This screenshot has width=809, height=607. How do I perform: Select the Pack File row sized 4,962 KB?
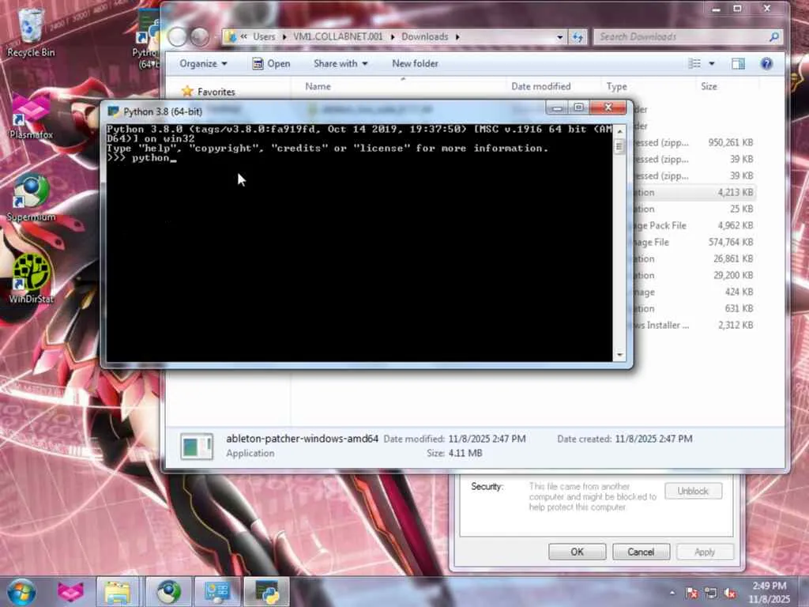click(693, 225)
